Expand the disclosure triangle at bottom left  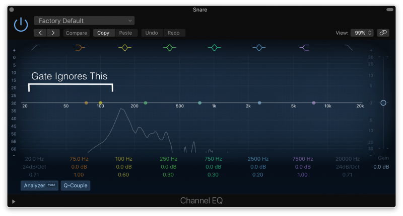pos(14,201)
